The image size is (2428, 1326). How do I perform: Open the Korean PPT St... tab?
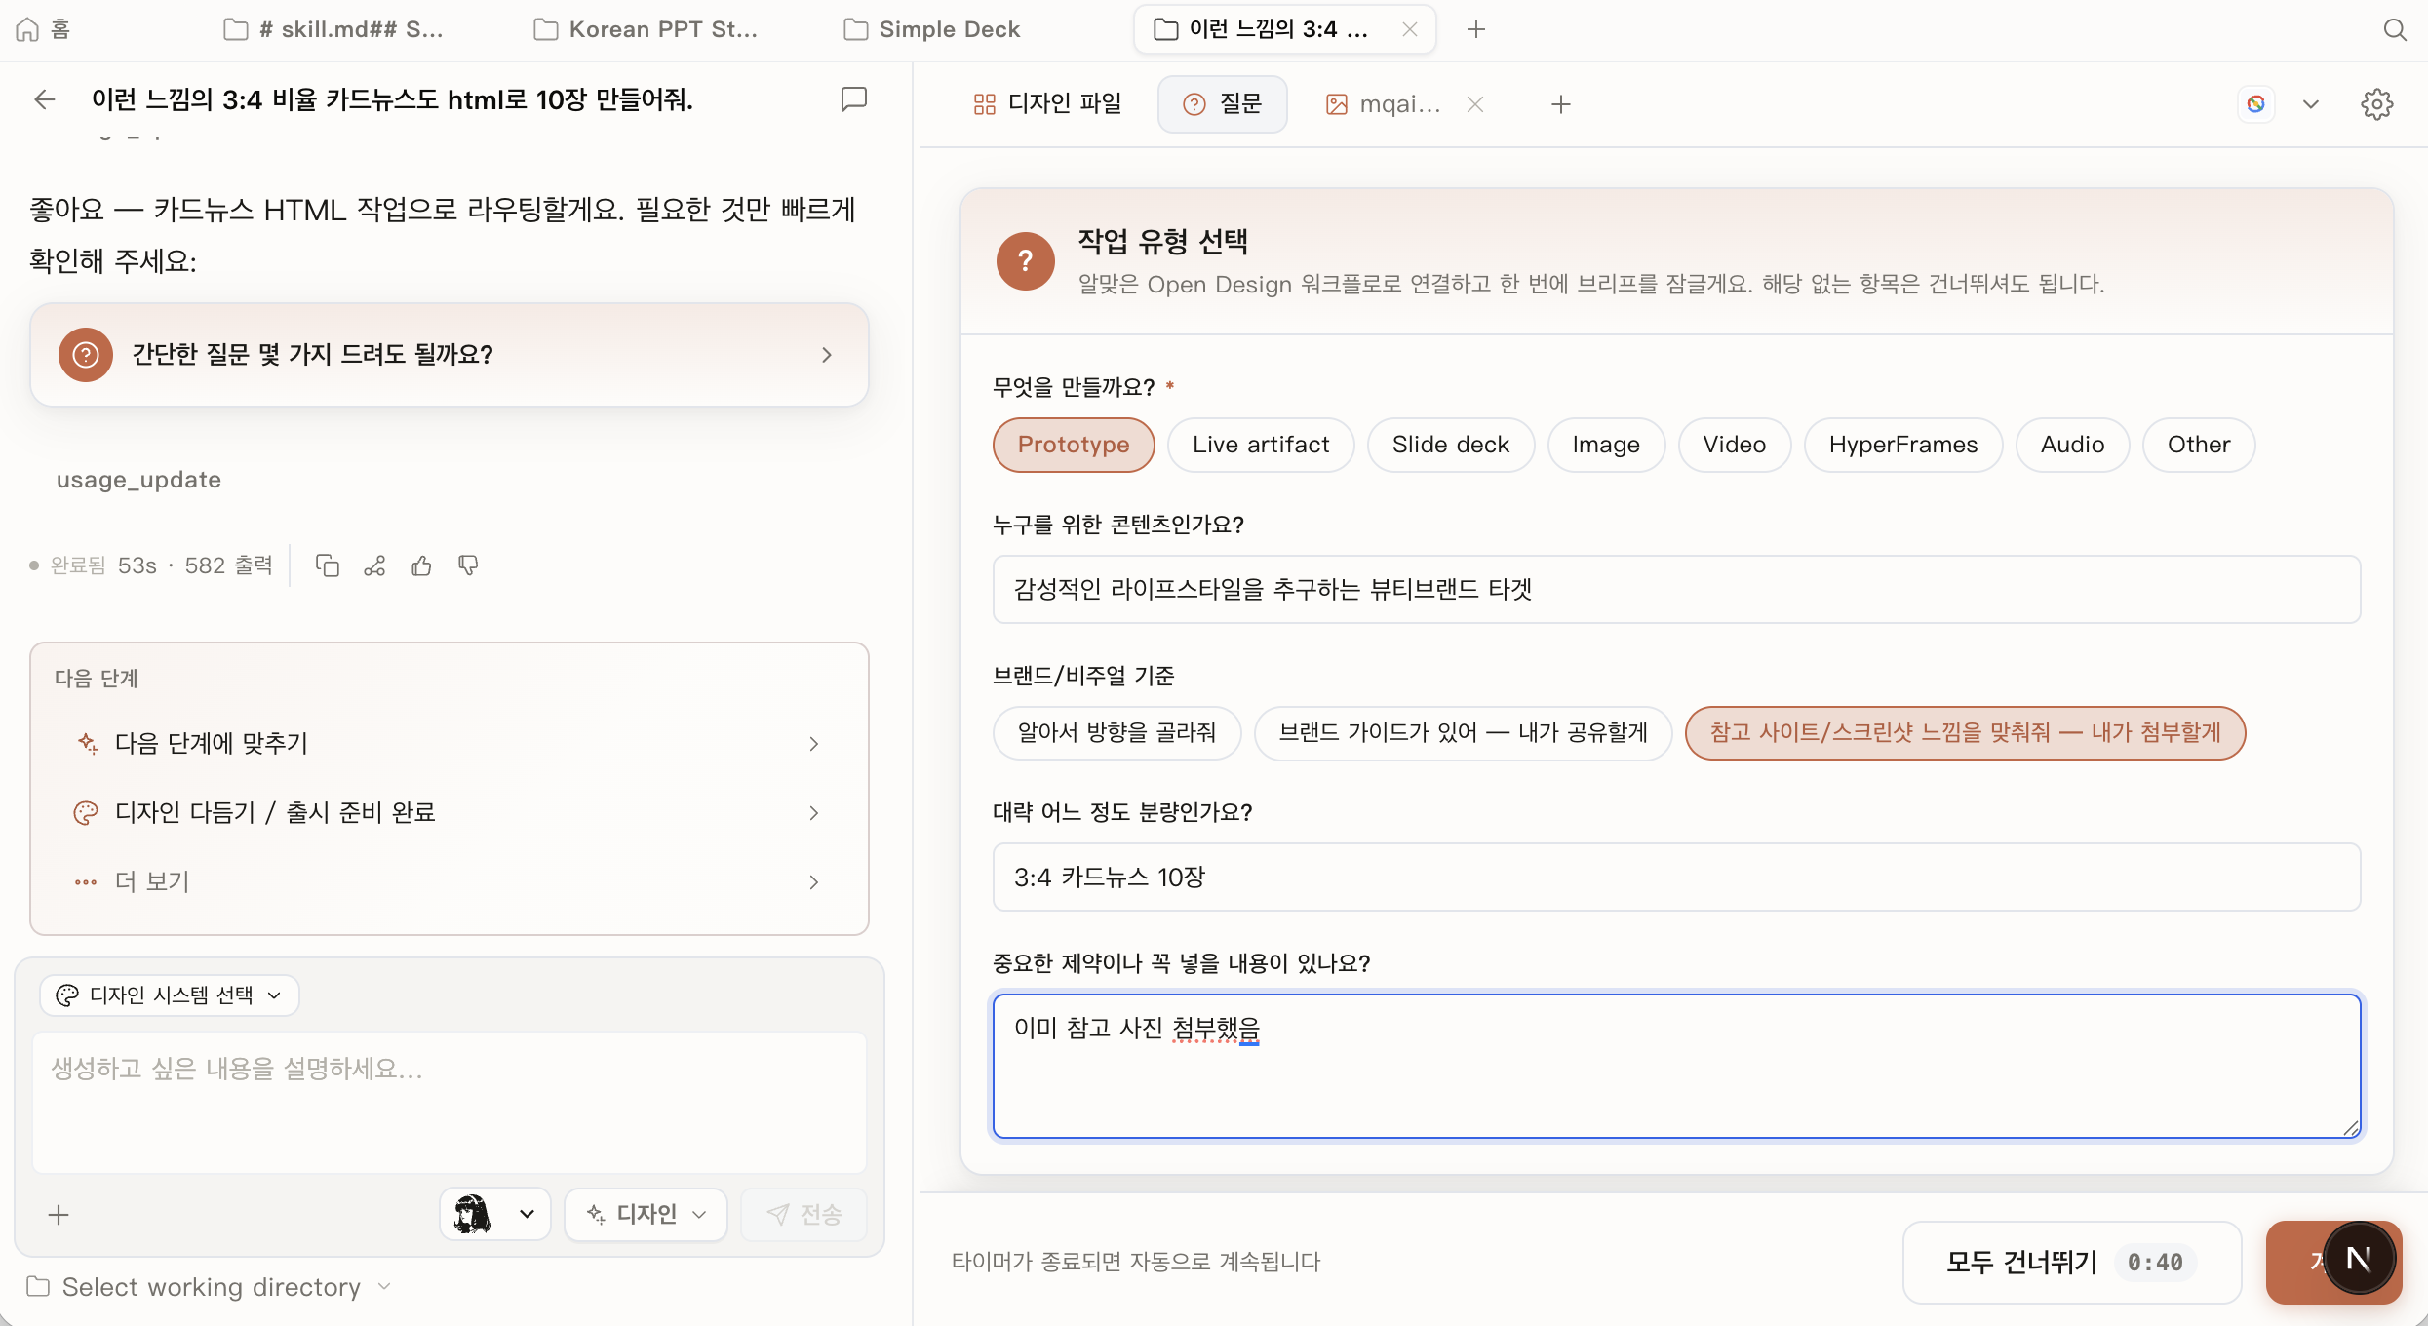pyautogui.click(x=646, y=29)
